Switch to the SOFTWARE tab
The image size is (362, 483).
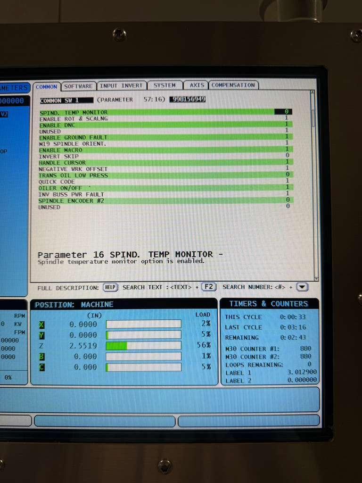[78, 86]
